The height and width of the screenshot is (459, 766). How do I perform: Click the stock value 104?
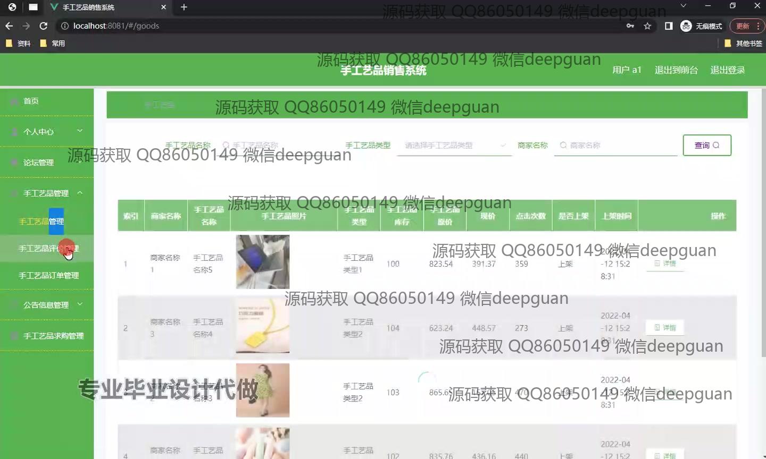(x=393, y=328)
